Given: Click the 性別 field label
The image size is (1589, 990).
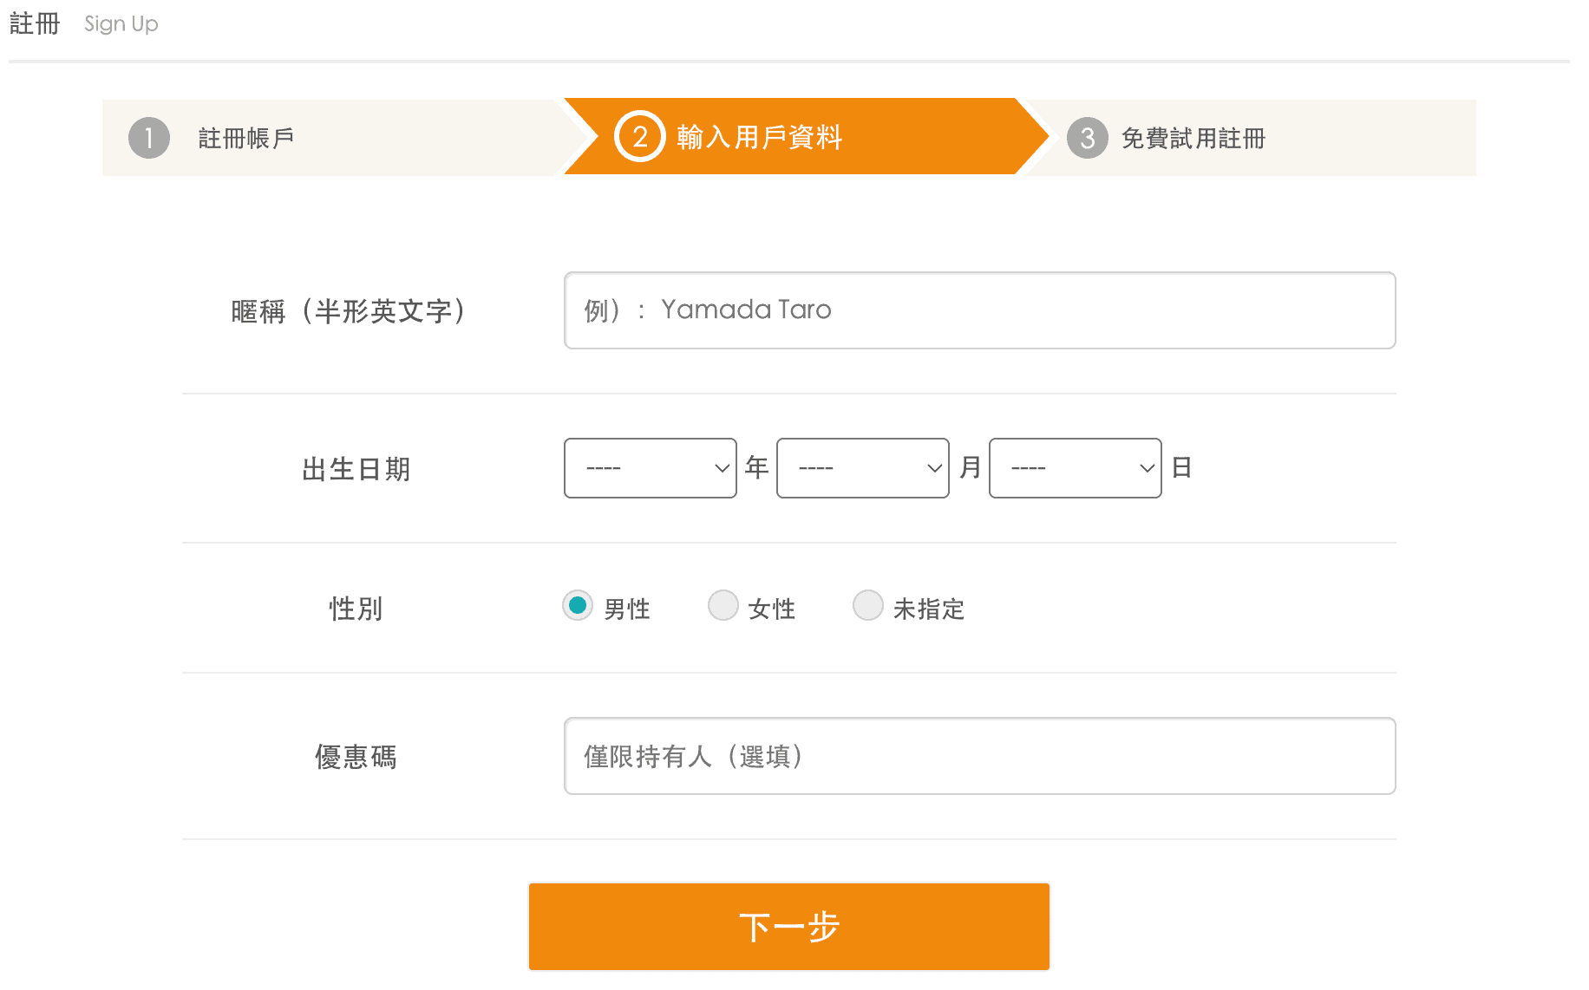Looking at the screenshot, I should tap(355, 608).
